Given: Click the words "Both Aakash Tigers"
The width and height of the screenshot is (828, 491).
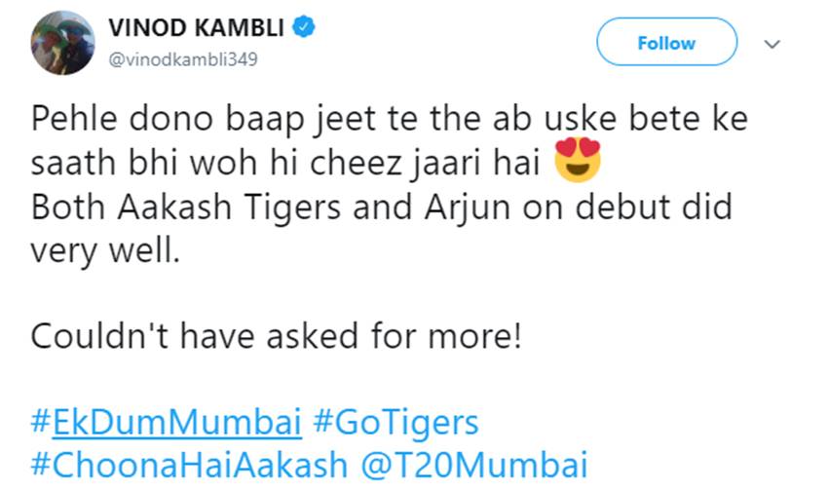Looking at the screenshot, I should click(x=186, y=208).
